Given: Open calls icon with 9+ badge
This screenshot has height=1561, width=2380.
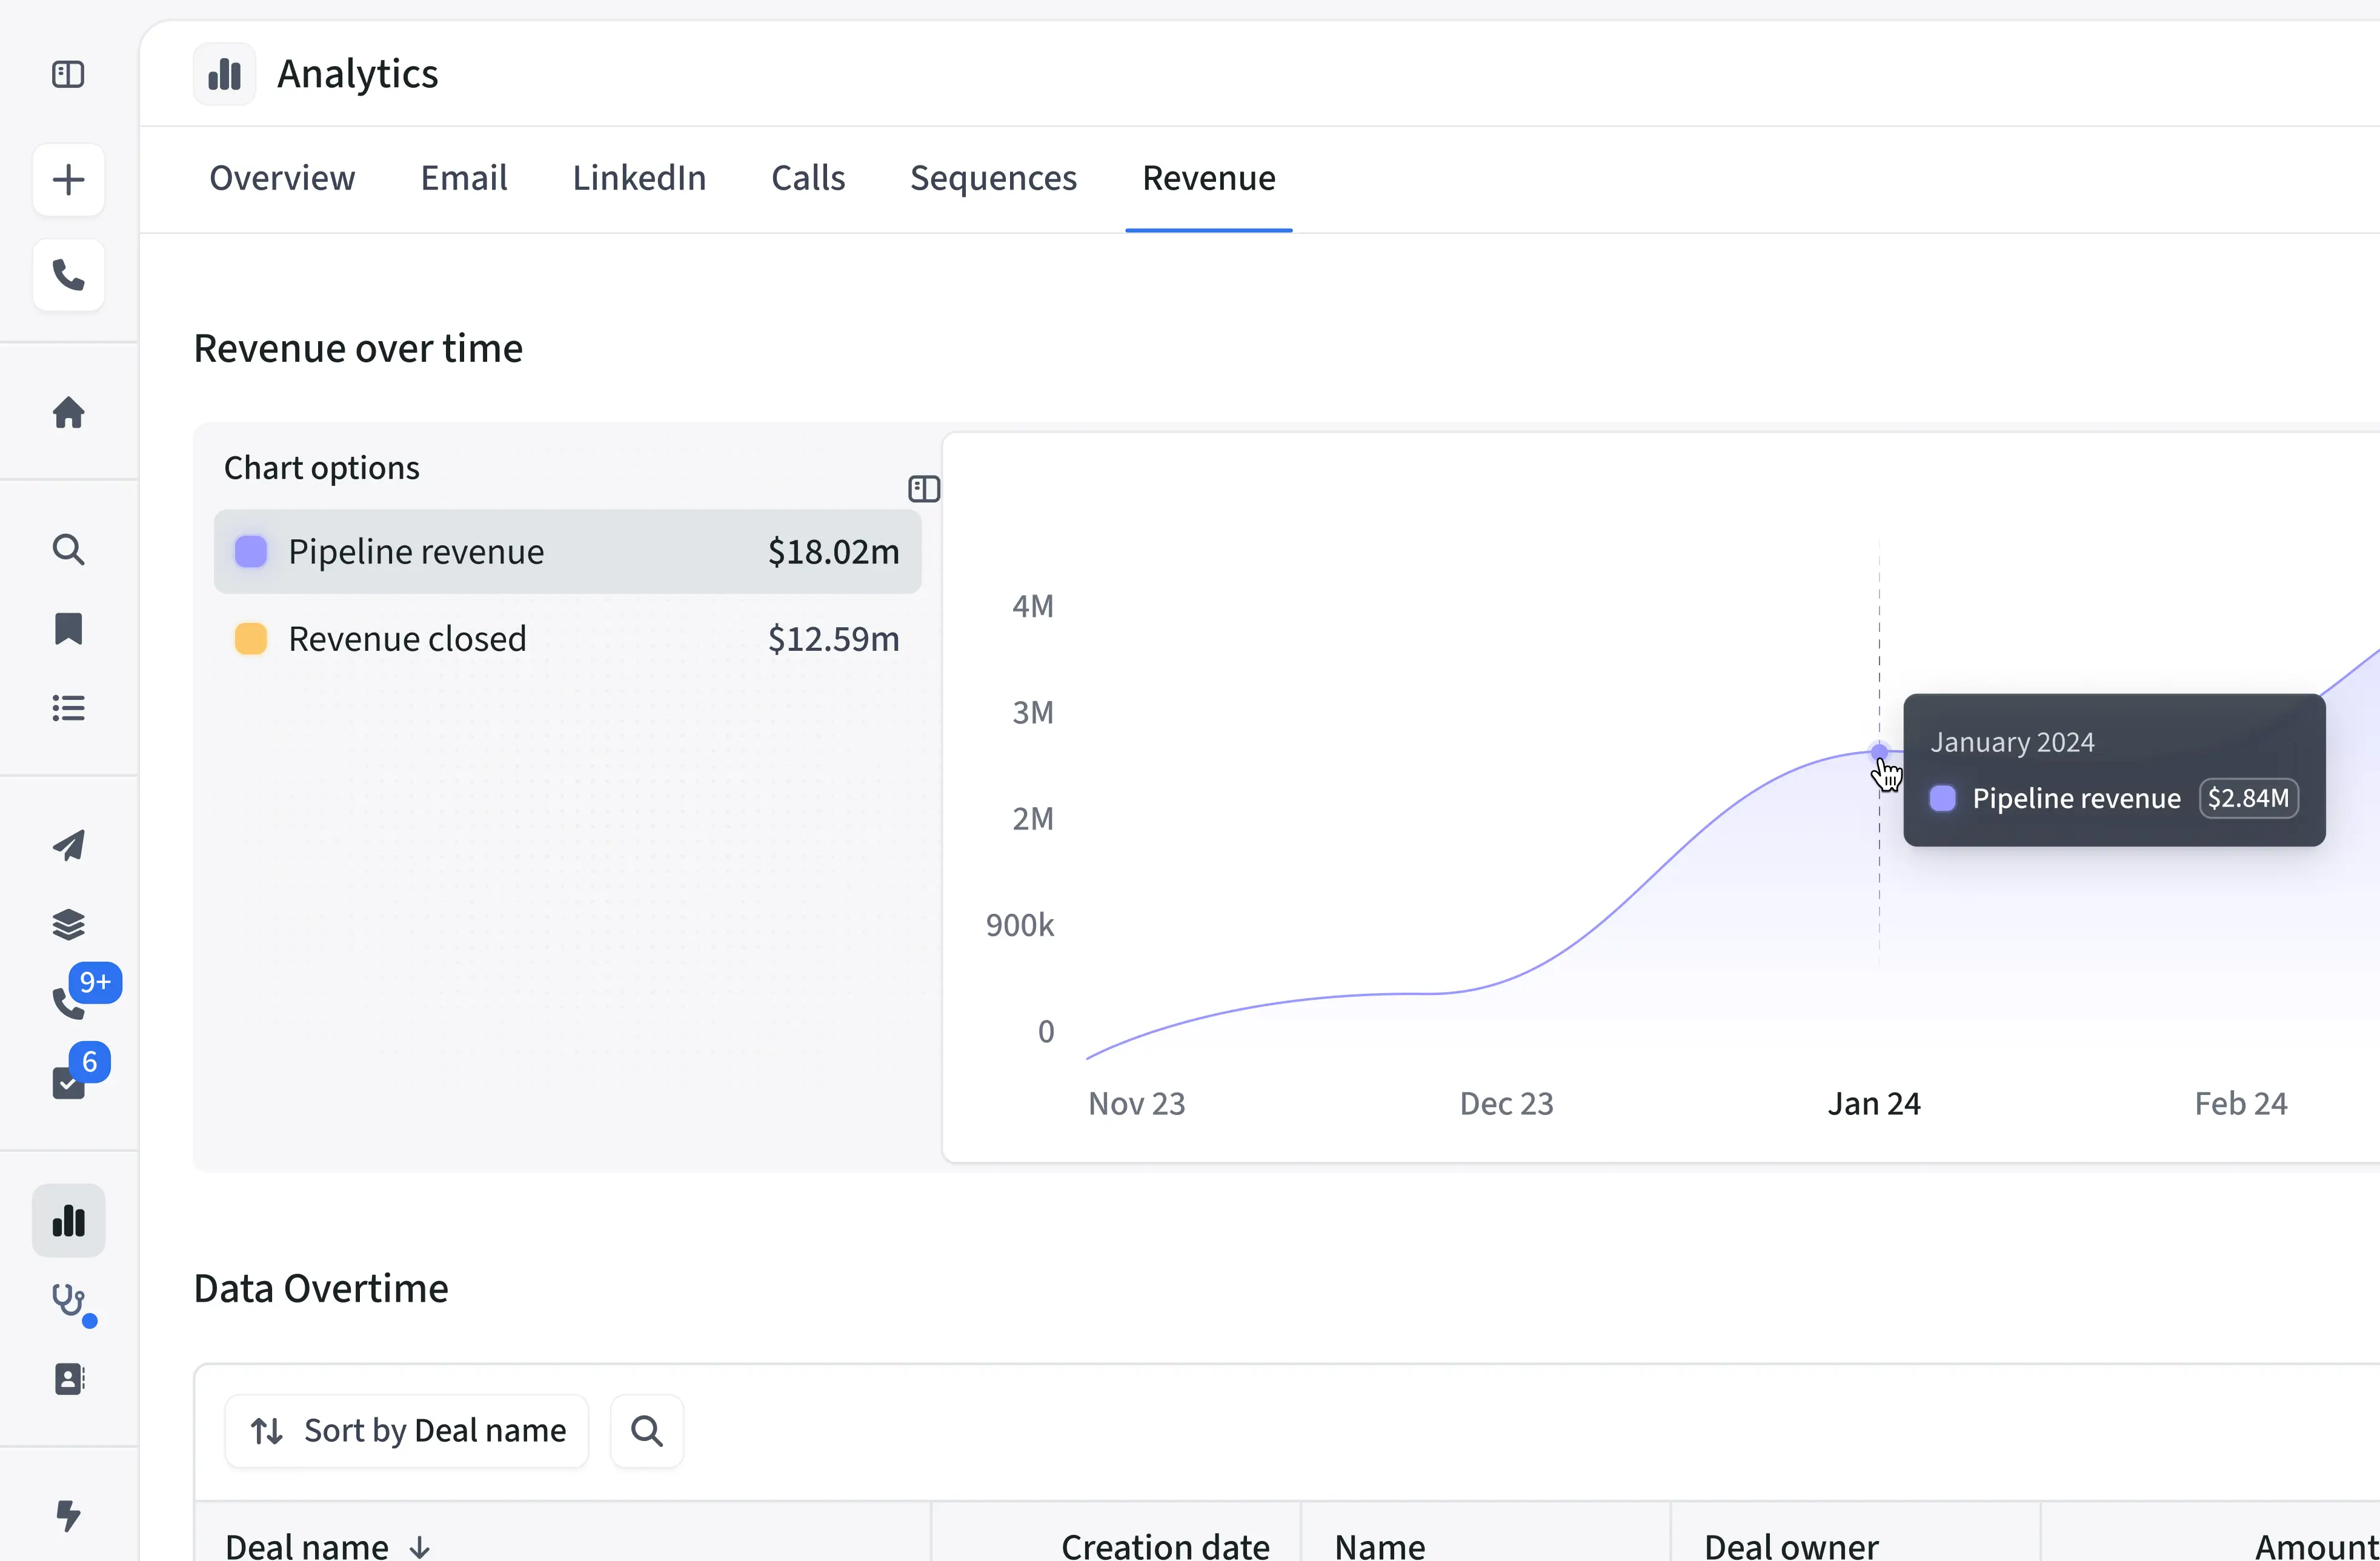Looking at the screenshot, I should (68, 1001).
